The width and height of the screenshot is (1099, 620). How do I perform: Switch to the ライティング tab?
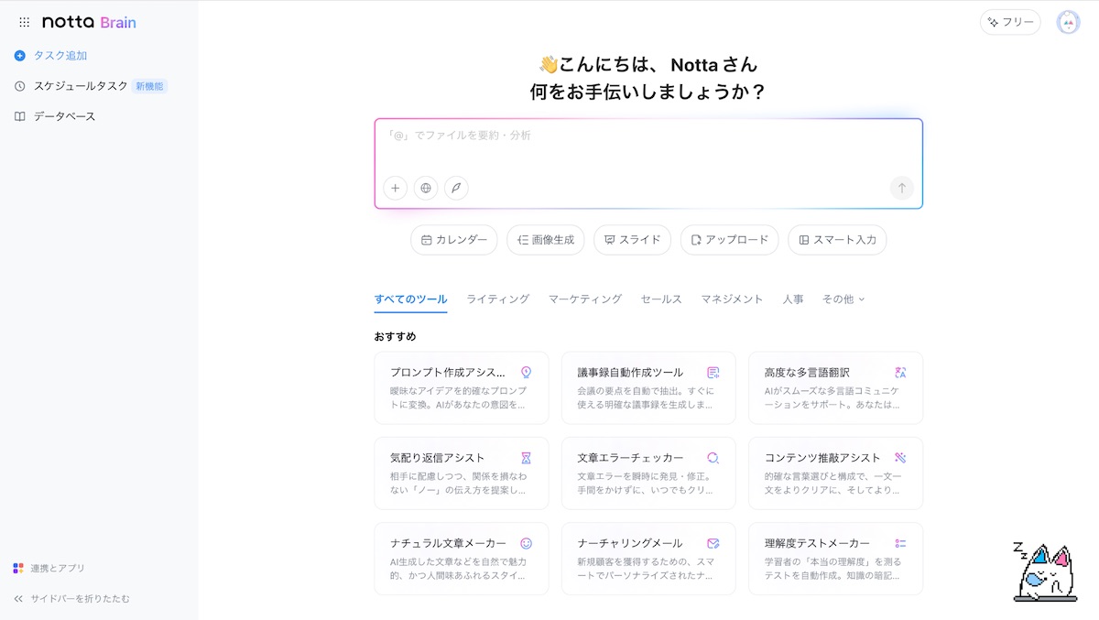pyautogui.click(x=498, y=299)
